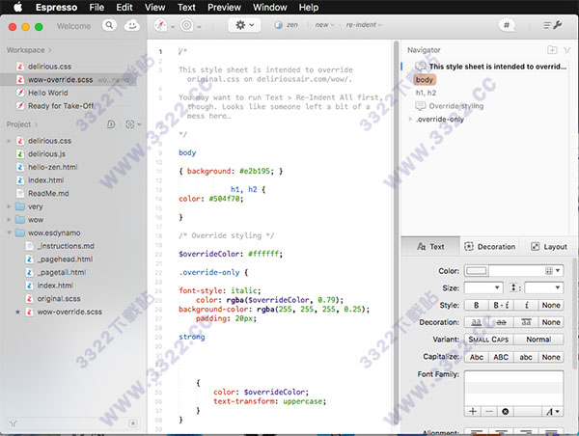Open the gear actions menu in toolbar
The height and width of the screenshot is (436, 579).
(243, 25)
